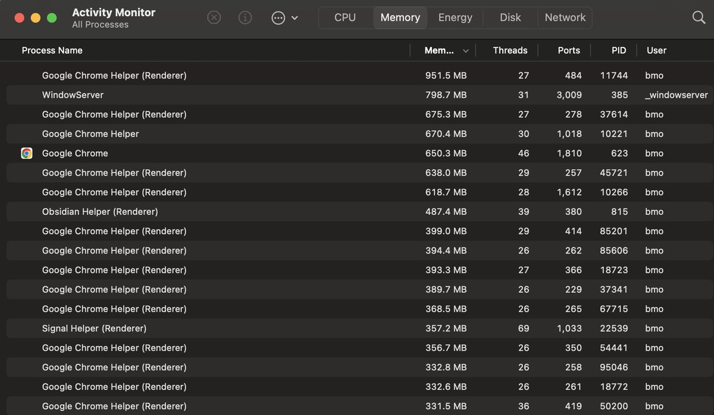Click the 368.5 MB memory value

coord(446,309)
